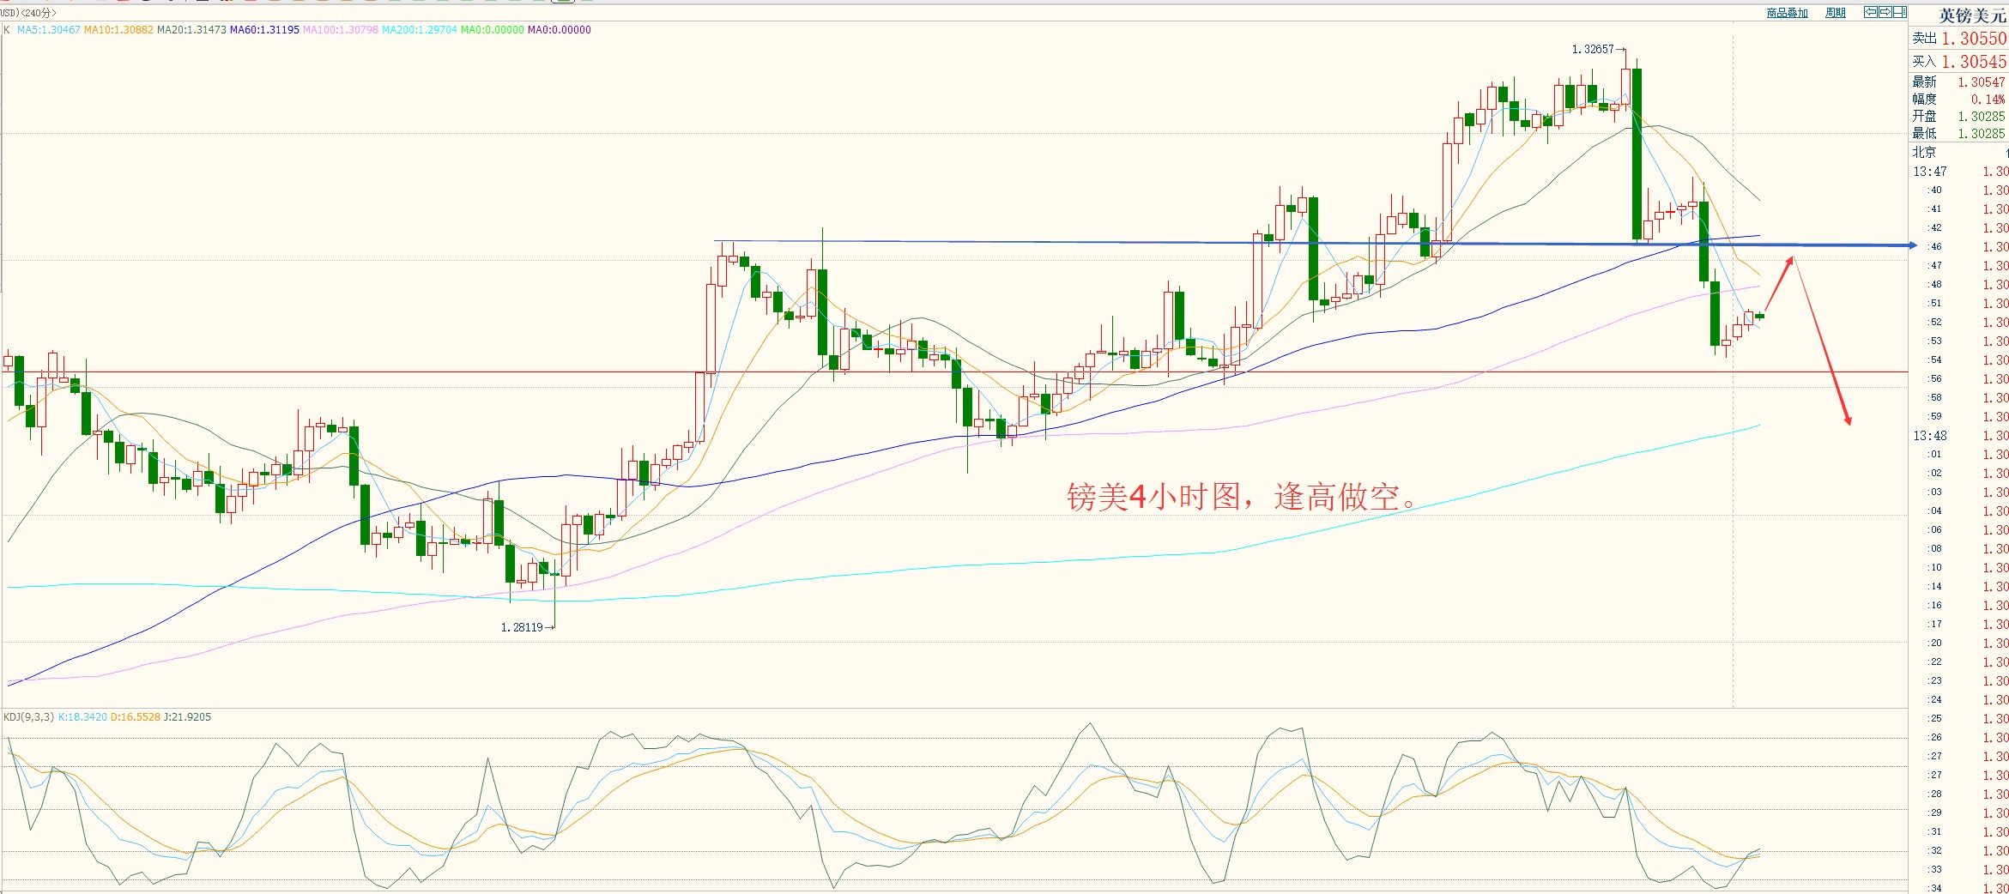Open the 周期 period selector
Screen dimensions: 2009x894
tap(1835, 13)
